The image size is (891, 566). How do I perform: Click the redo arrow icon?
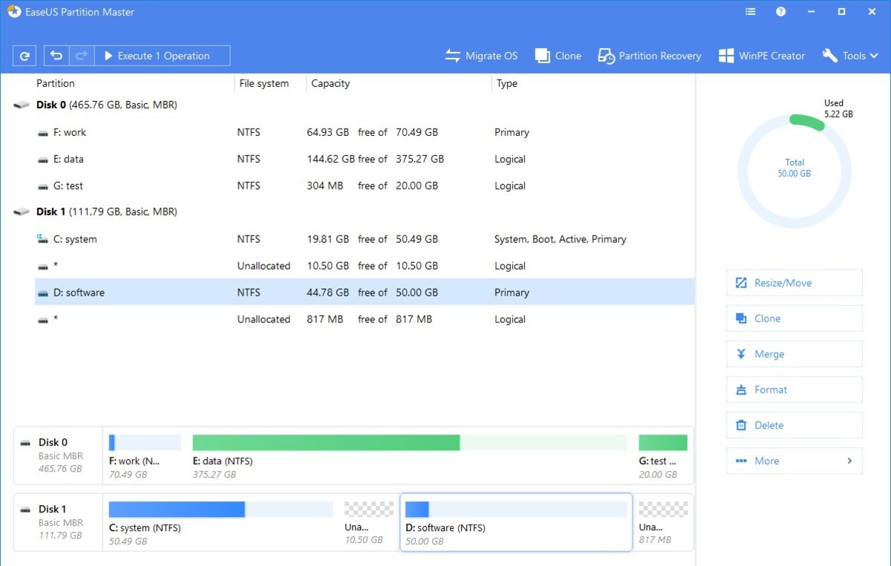click(x=82, y=56)
